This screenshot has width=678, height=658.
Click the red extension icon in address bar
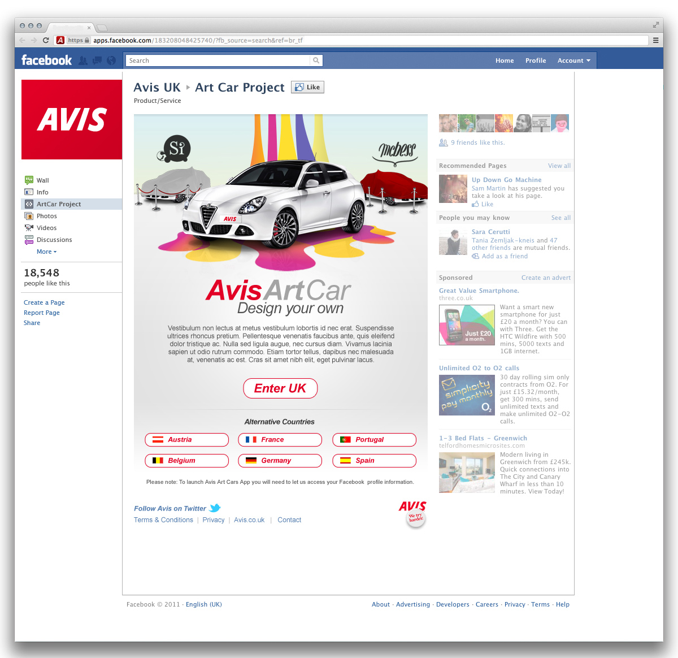point(60,40)
